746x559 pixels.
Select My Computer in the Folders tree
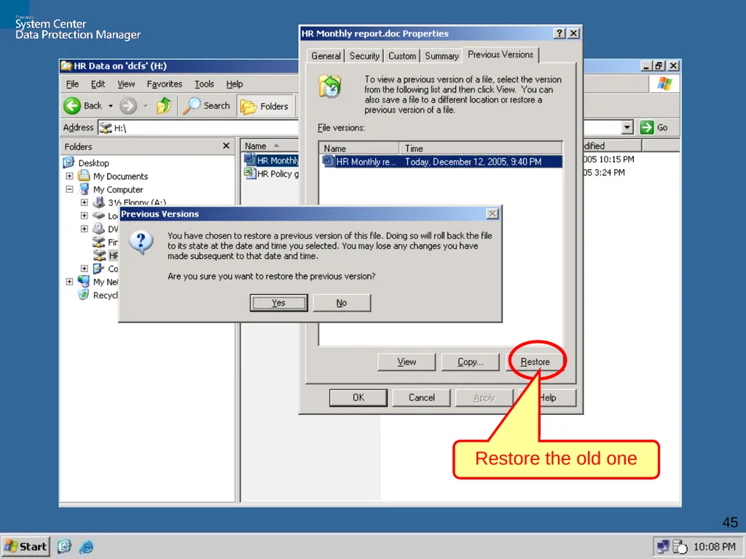point(118,190)
